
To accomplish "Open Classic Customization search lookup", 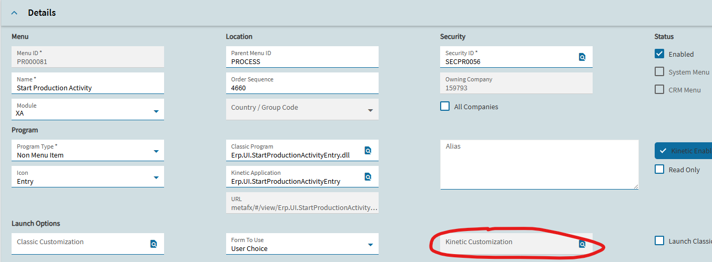I will coord(154,244).
